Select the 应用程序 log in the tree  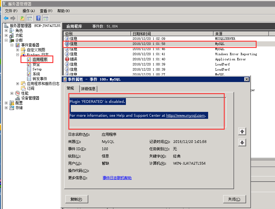[40, 59]
